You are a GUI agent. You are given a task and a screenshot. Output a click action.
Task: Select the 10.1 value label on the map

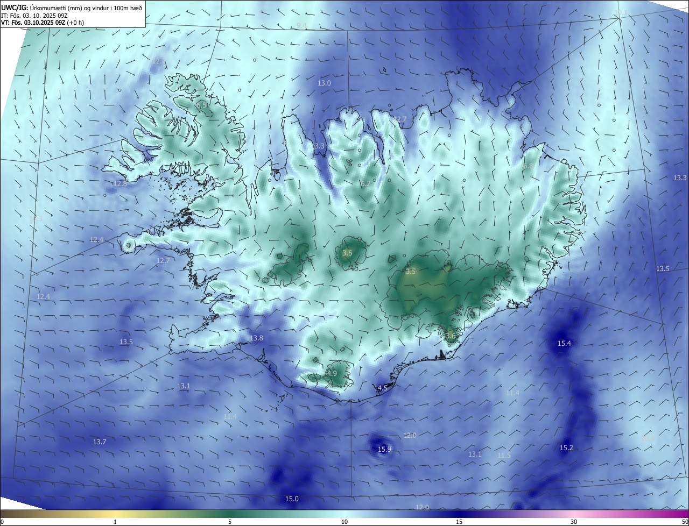click(x=621, y=13)
